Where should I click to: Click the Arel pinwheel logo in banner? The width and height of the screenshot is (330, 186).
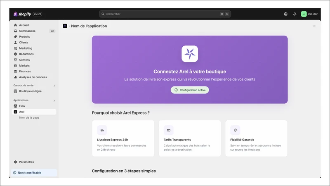point(190,54)
